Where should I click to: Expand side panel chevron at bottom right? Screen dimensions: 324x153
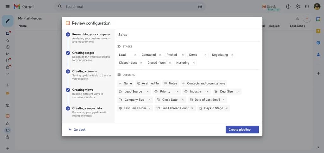(318, 147)
